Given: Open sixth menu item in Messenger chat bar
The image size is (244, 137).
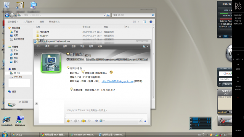Looking at the screenshot, I should tap(82, 46).
